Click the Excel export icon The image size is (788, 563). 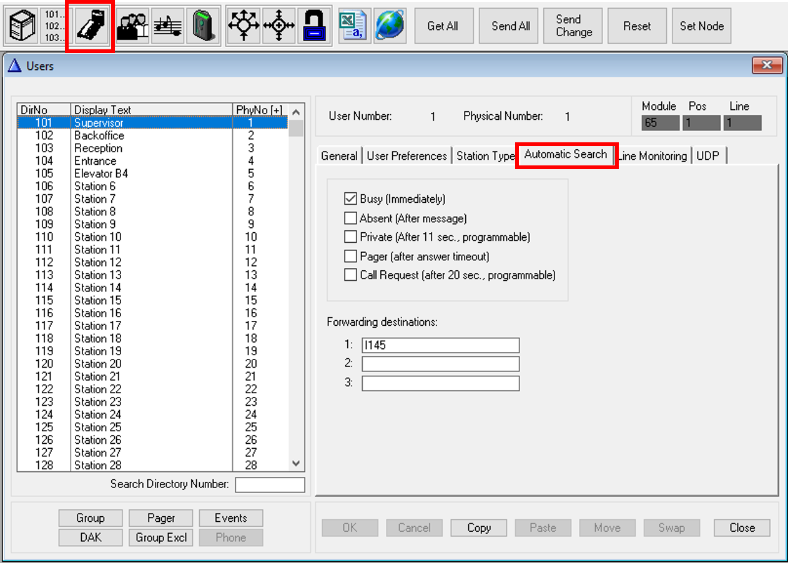pos(354,26)
